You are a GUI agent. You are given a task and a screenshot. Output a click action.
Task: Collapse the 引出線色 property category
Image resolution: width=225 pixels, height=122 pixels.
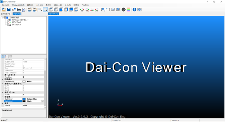[3, 79]
